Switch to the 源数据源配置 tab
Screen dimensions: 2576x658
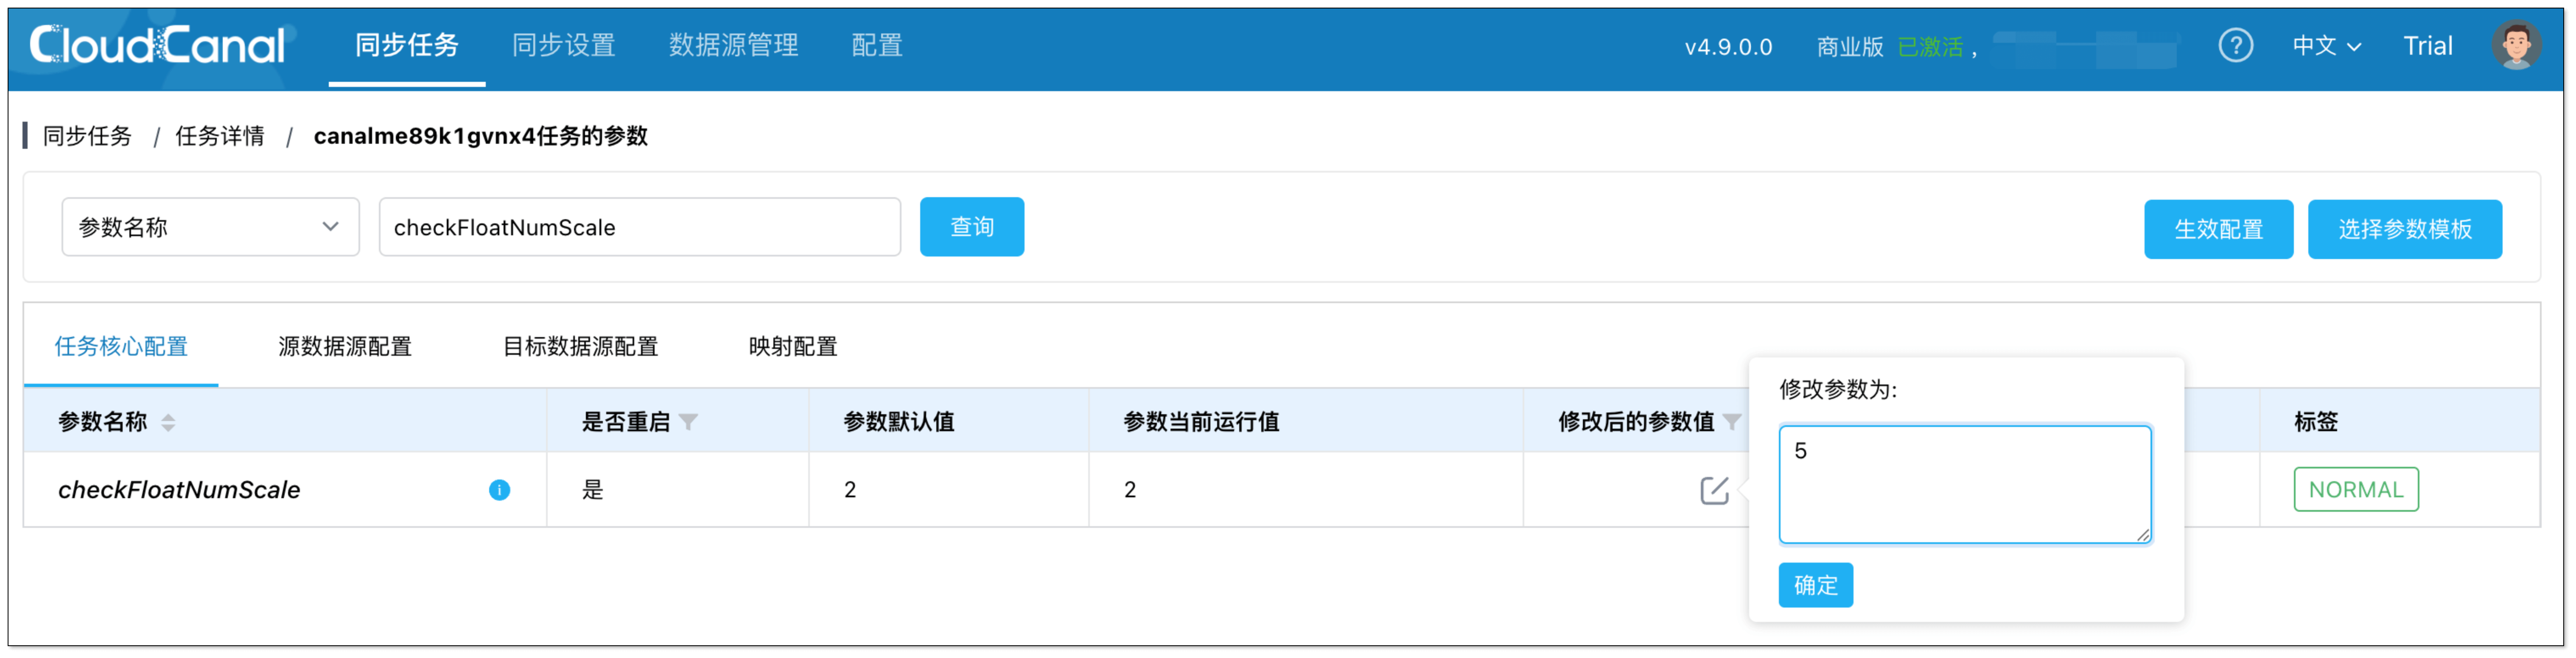(345, 346)
